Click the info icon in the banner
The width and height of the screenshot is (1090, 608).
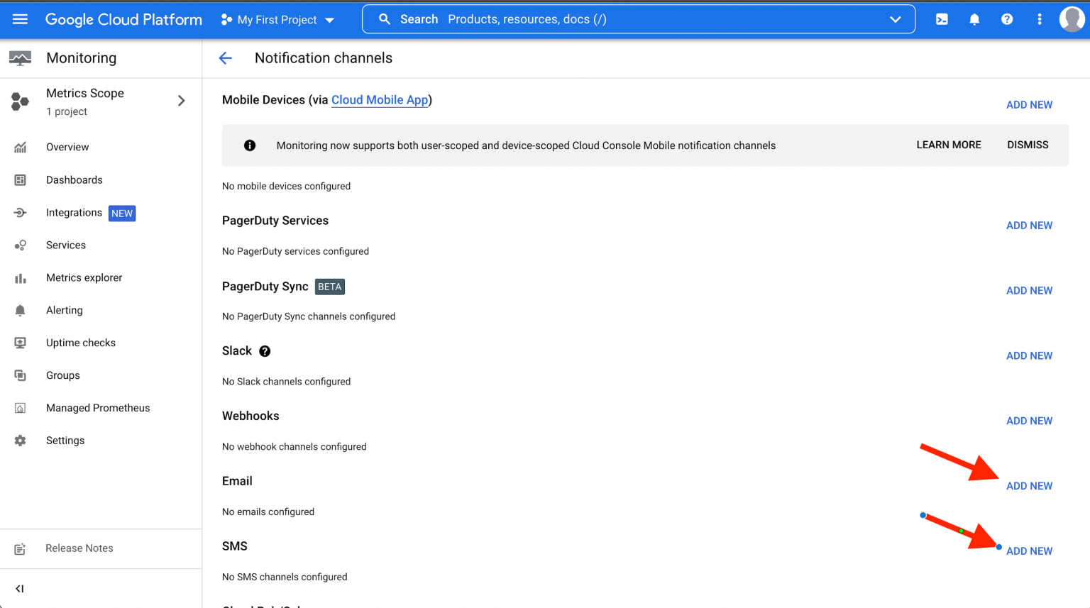pyautogui.click(x=250, y=145)
